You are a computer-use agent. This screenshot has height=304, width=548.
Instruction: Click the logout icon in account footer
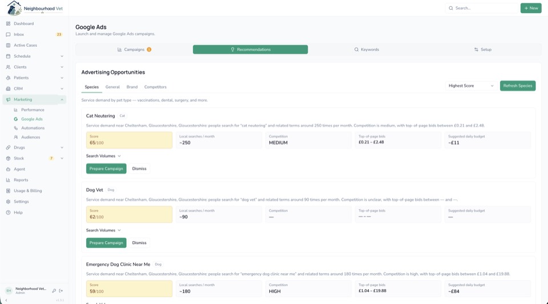(x=61, y=291)
